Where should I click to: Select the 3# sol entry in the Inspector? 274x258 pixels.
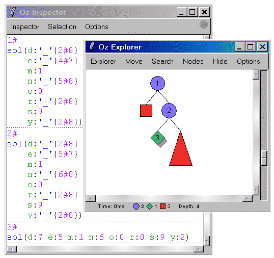[98, 237]
